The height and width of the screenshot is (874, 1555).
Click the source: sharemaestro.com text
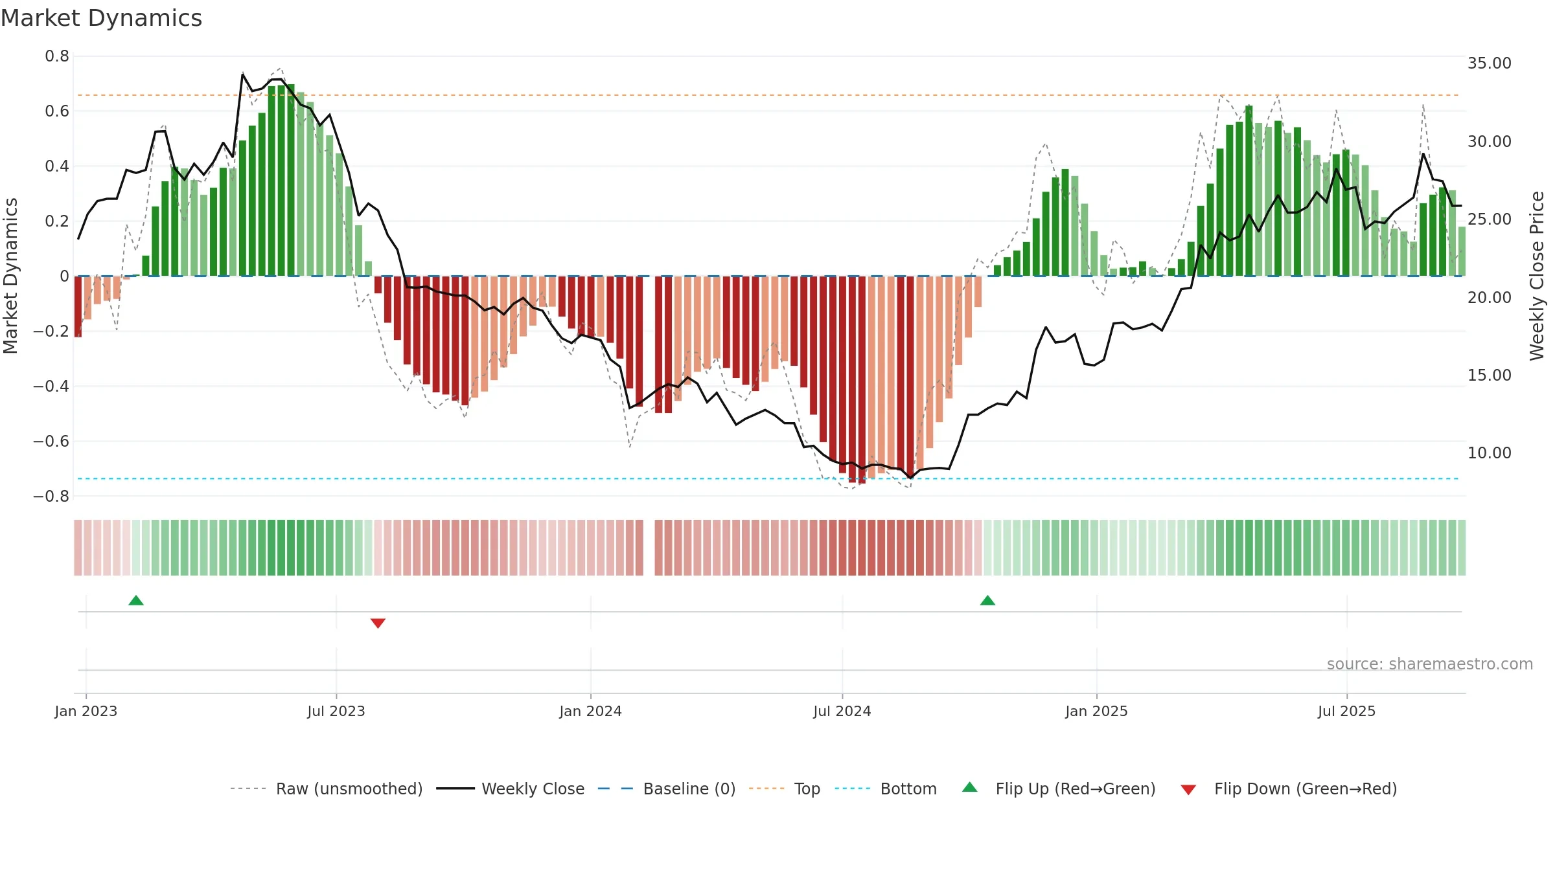1430,664
